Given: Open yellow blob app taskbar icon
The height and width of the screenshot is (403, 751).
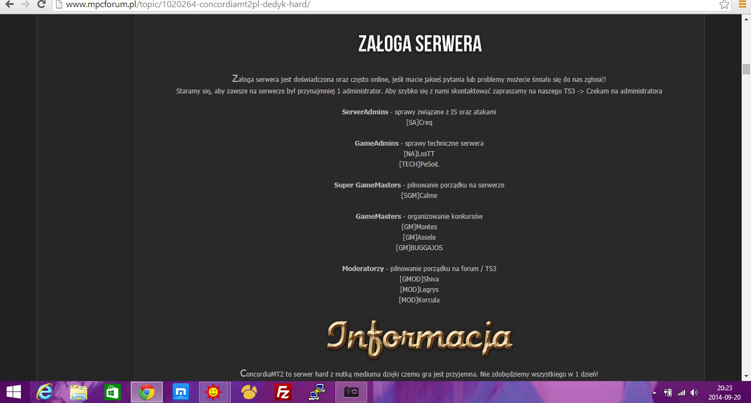Looking at the screenshot, I should click(x=249, y=392).
